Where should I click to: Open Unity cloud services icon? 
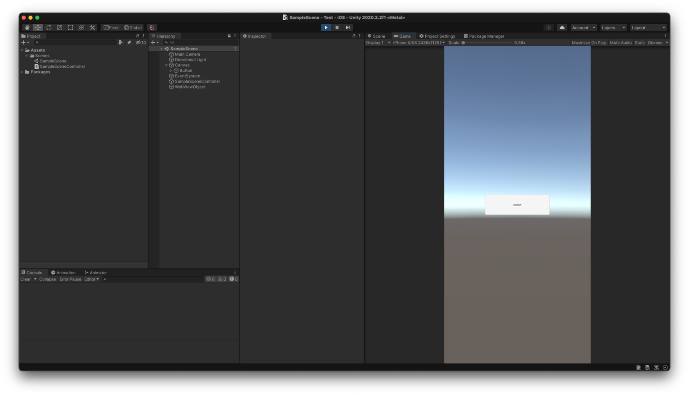(x=562, y=27)
